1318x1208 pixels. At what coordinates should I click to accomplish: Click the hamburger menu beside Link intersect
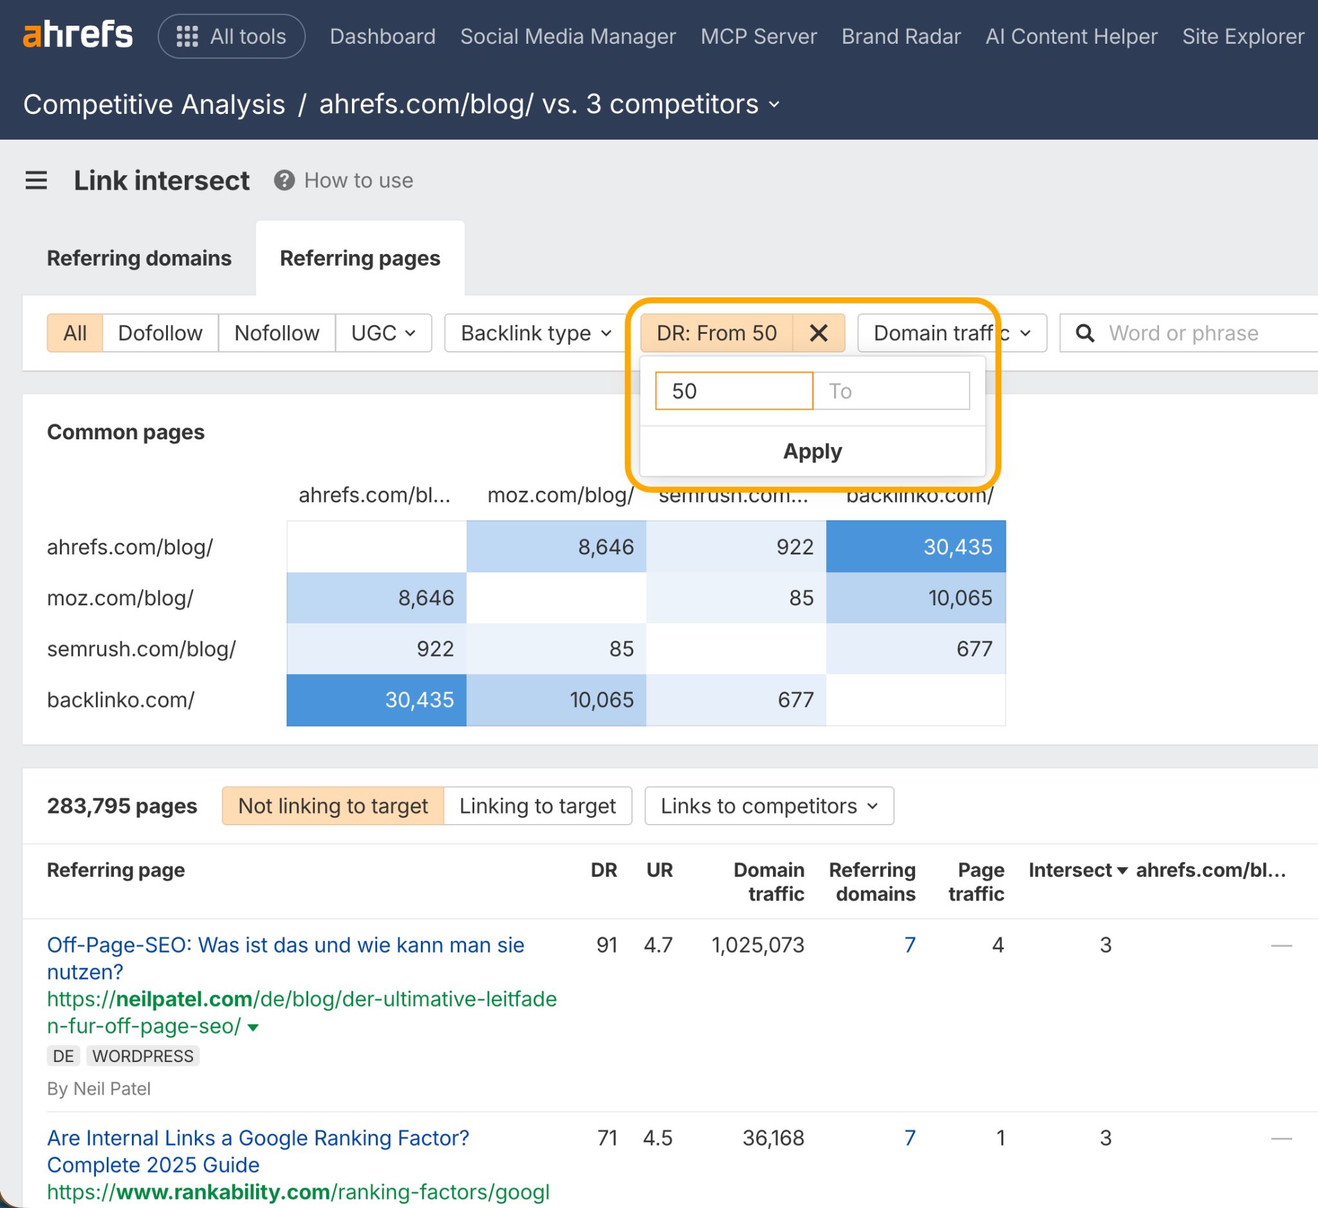tap(36, 181)
